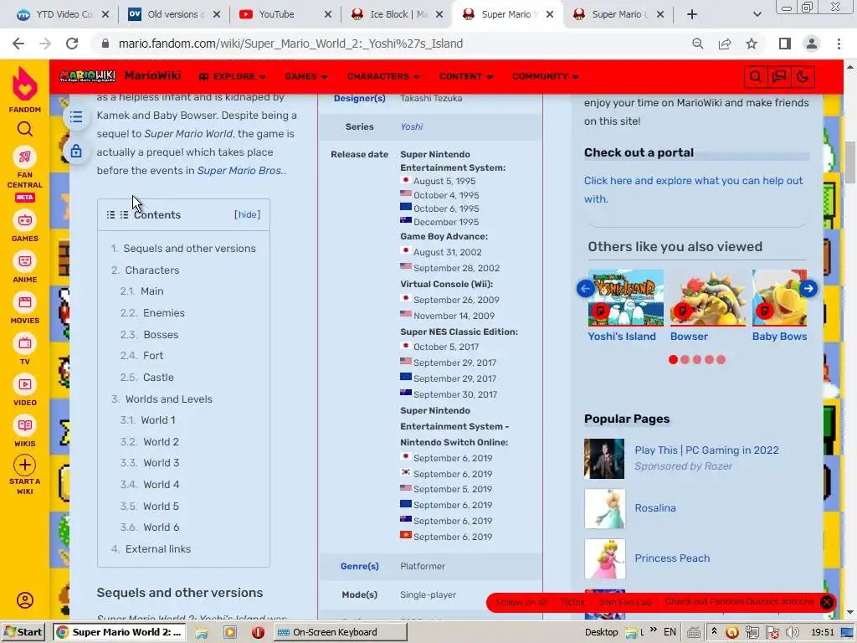Open the Yoshi series link
This screenshot has width=857, height=643.
[412, 126]
